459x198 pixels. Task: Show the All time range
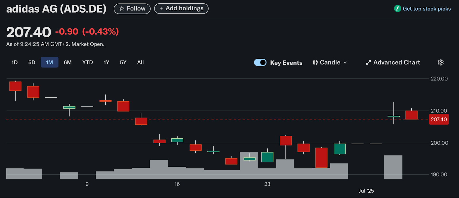(140, 62)
